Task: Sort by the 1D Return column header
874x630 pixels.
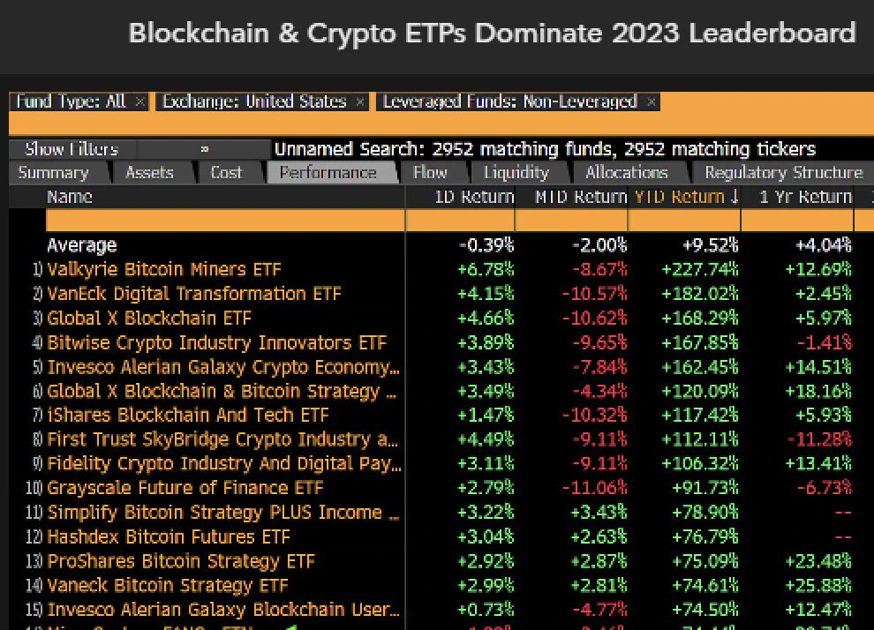Action: pos(474,197)
